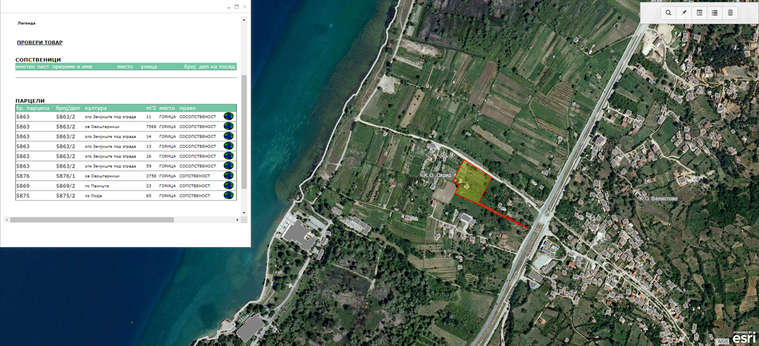Click the horizontal scrollbar left arrow
Viewport: 759px width, 346px height.
7,220
